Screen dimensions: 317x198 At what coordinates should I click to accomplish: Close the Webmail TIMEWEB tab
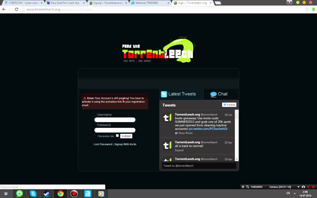(169, 3)
